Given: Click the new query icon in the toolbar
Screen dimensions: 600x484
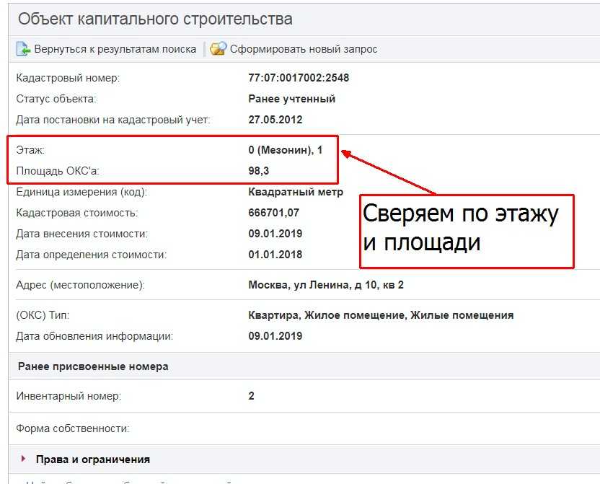Looking at the screenshot, I should pyautogui.click(x=218, y=50).
